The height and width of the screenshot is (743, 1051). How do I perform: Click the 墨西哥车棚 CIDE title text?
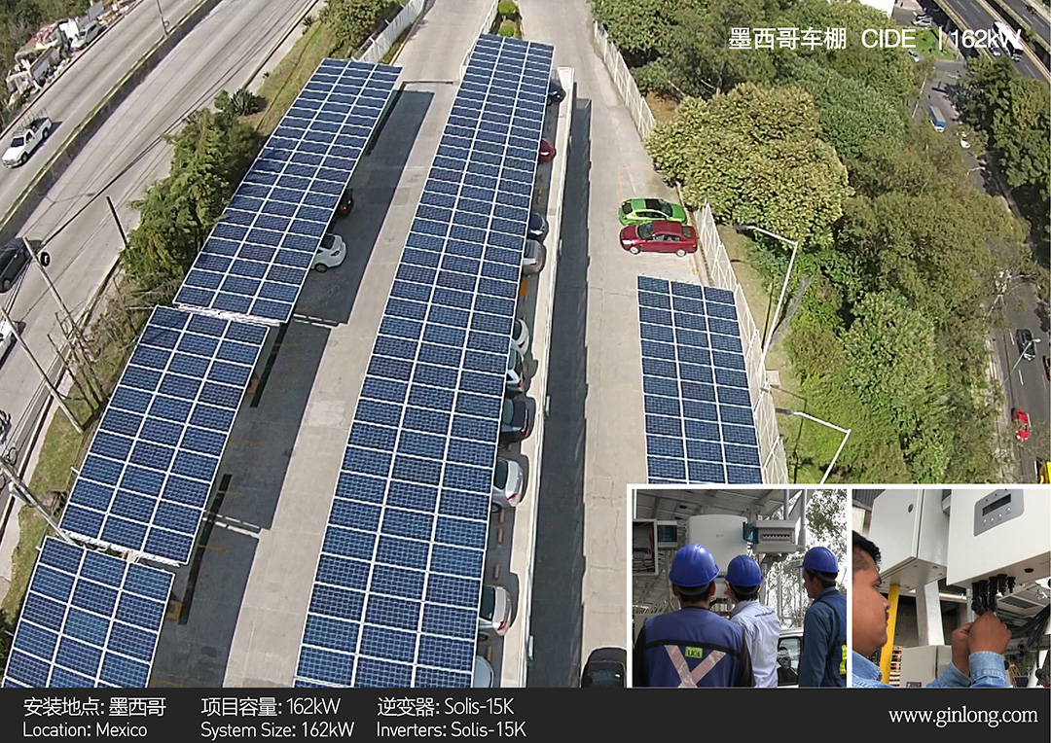pos(821,39)
